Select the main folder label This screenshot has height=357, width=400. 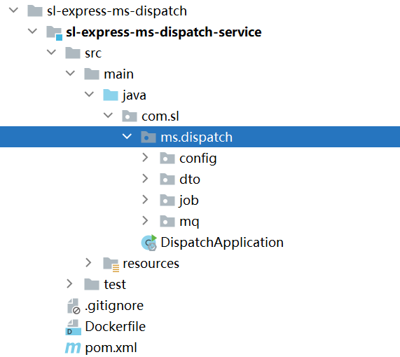coord(118,74)
